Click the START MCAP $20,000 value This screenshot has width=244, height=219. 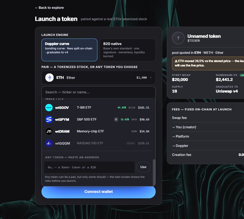[180, 80]
